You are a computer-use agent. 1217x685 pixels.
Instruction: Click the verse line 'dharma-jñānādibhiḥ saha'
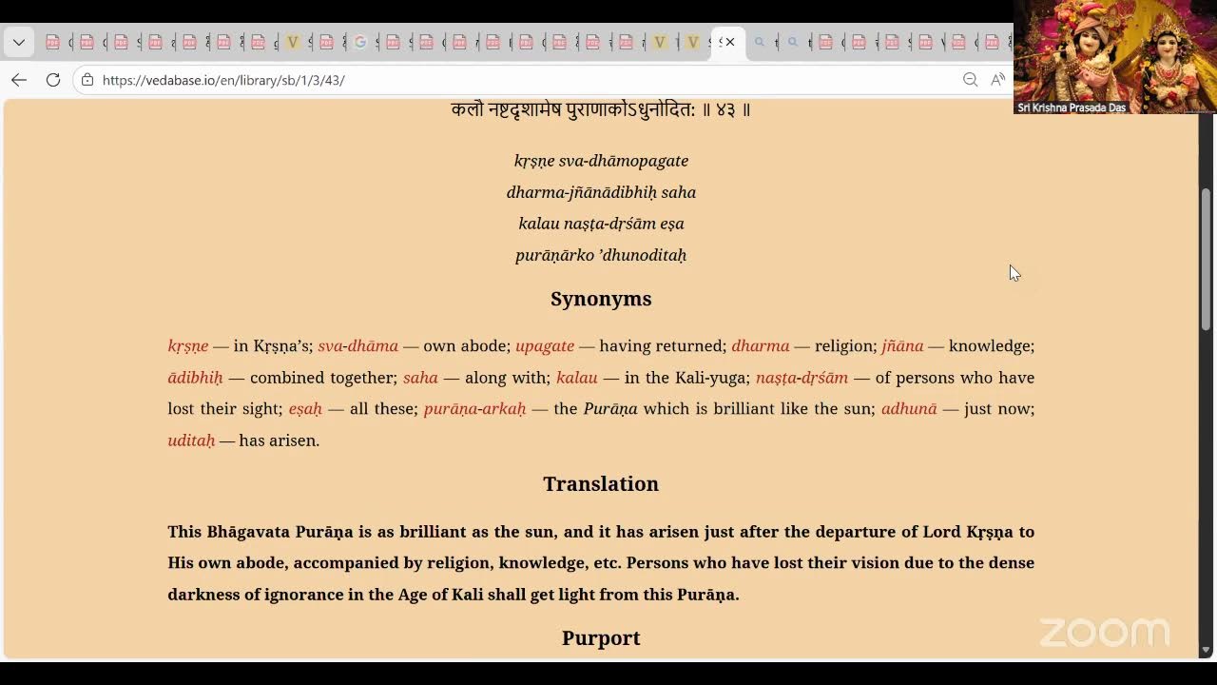coord(601,192)
